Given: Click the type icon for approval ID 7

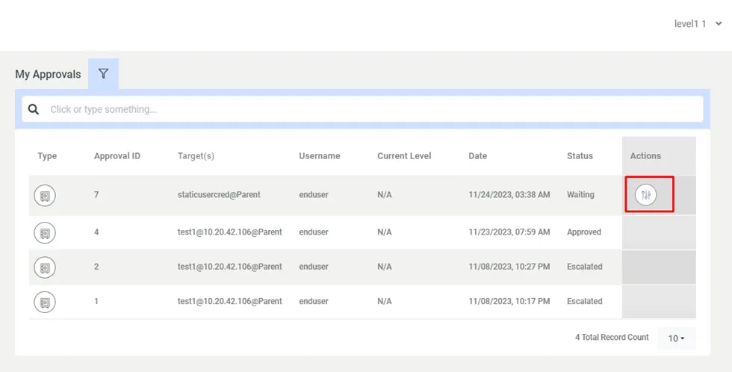Looking at the screenshot, I should pos(45,195).
